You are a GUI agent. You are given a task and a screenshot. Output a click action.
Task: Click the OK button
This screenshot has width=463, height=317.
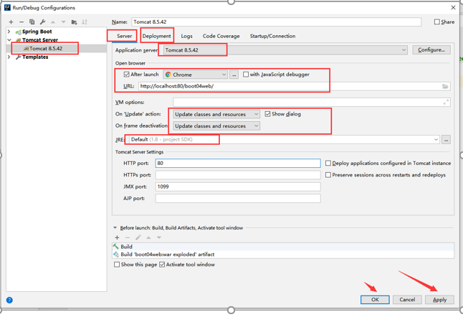pos(375,300)
